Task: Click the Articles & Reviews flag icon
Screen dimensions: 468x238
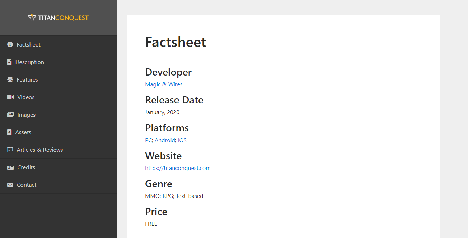Action: (x=10, y=150)
